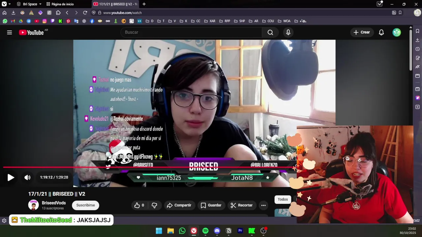Screen dimensions: 422x237
Task: Open the downloads panel in browser toolbar
Action: coord(13,13)
